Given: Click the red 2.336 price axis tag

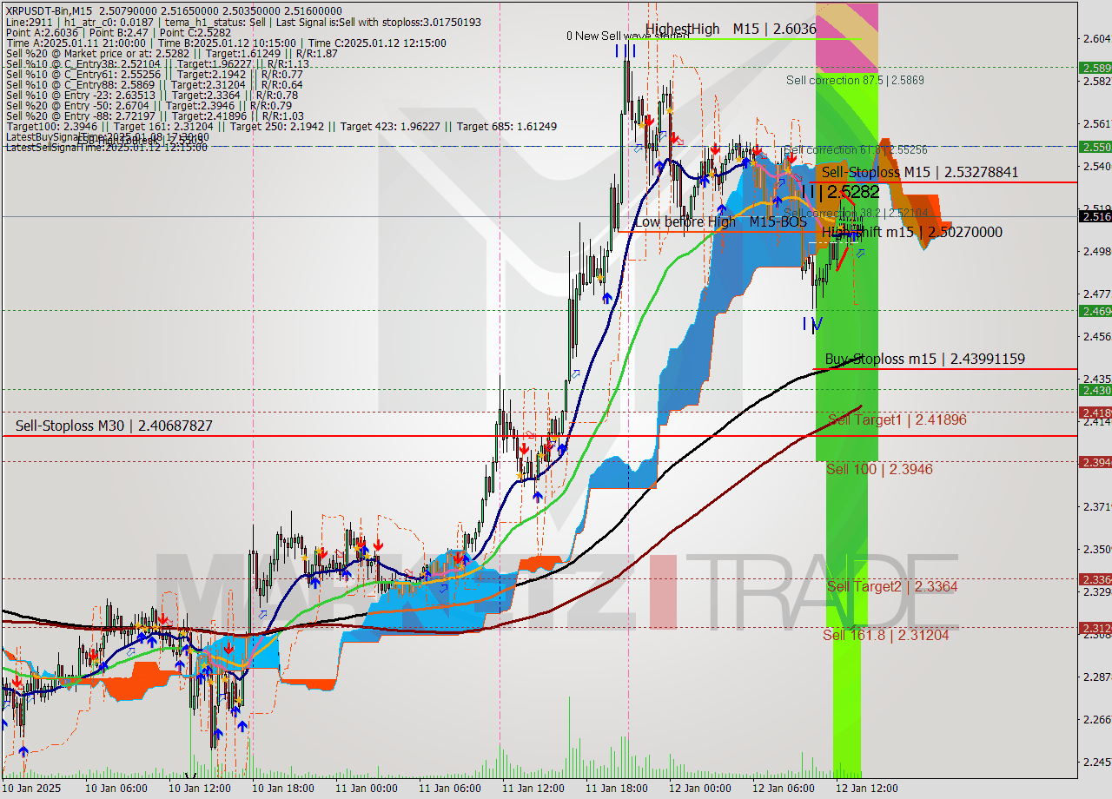Looking at the screenshot, I should pyautogui.click(x=1095, y=579).
